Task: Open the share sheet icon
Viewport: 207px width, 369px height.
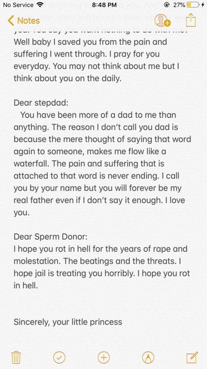Action: [190, 20]
